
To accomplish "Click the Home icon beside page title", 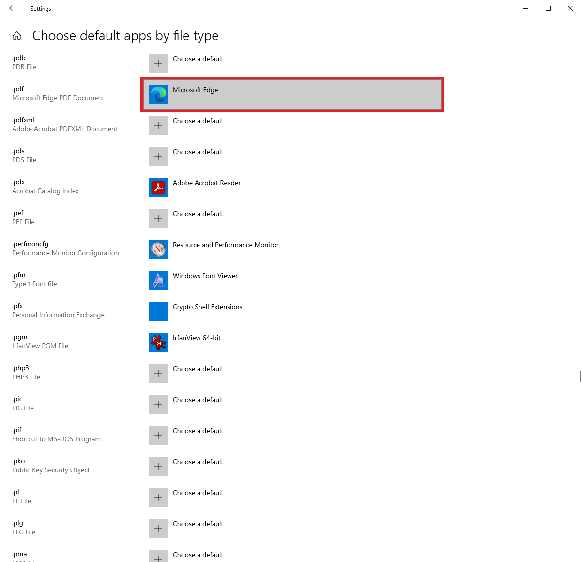I will pos(17,36).
